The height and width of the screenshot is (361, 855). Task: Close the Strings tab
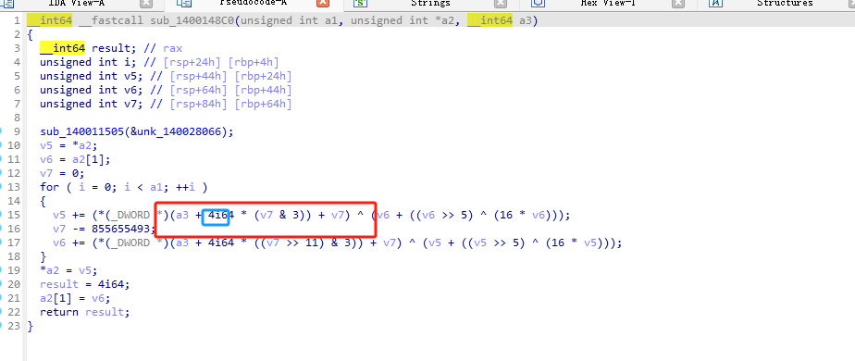500,4
